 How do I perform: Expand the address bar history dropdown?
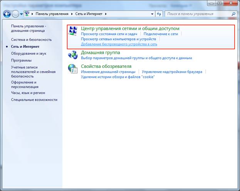[153, 14]
